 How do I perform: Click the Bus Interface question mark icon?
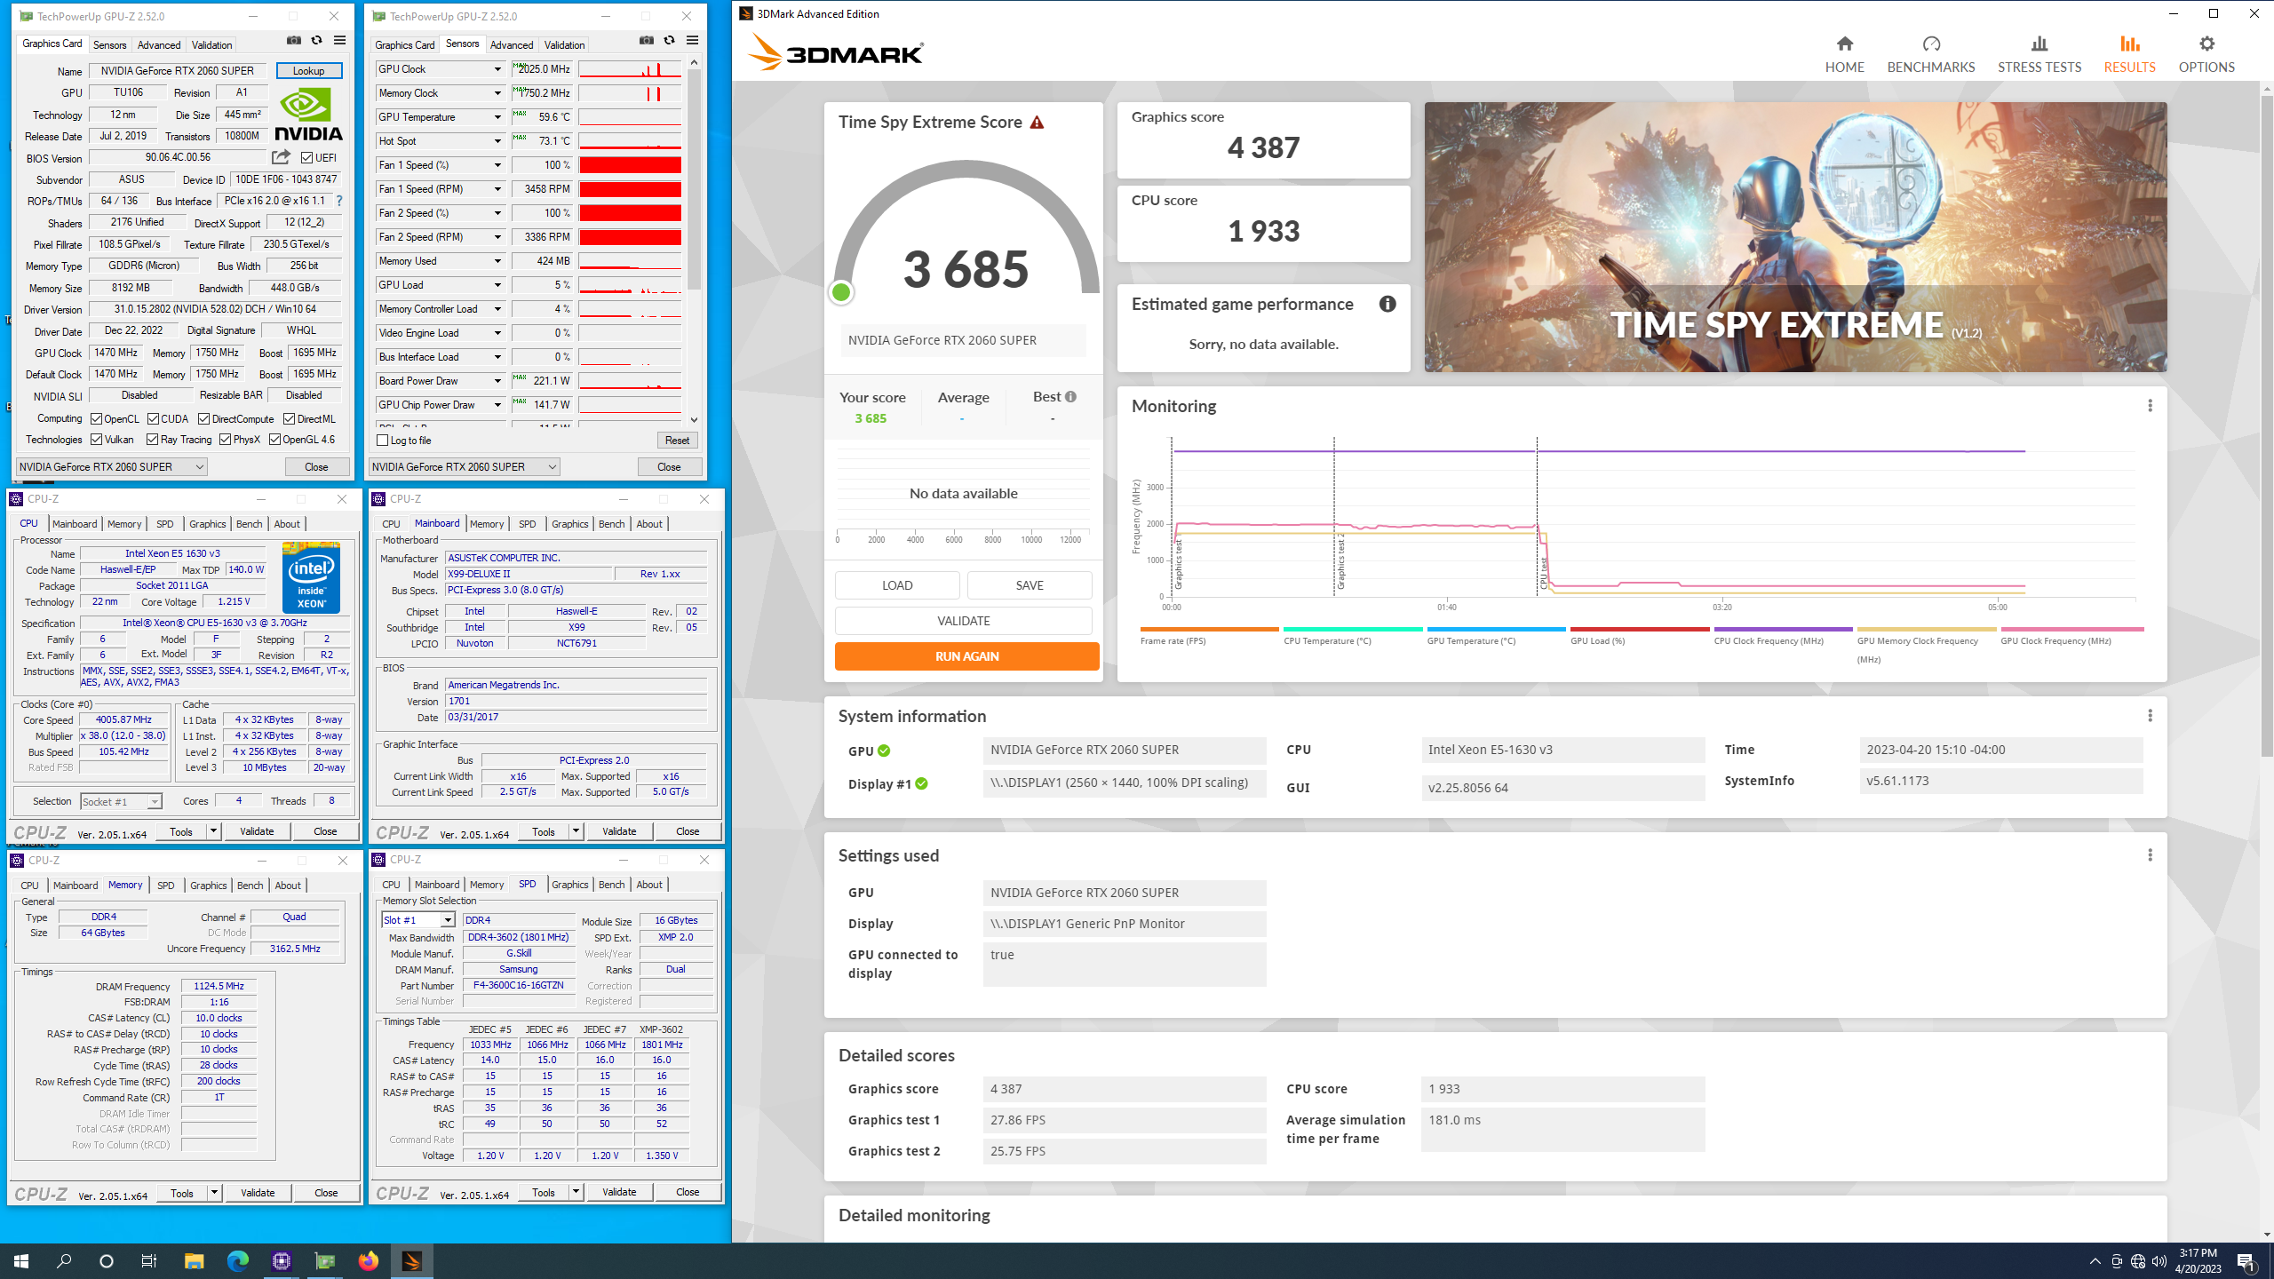(338, 201)
